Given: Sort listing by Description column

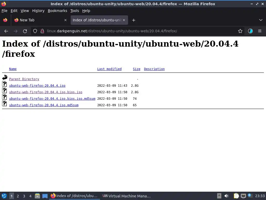Looking at the screenshot, I should (154, 69).
